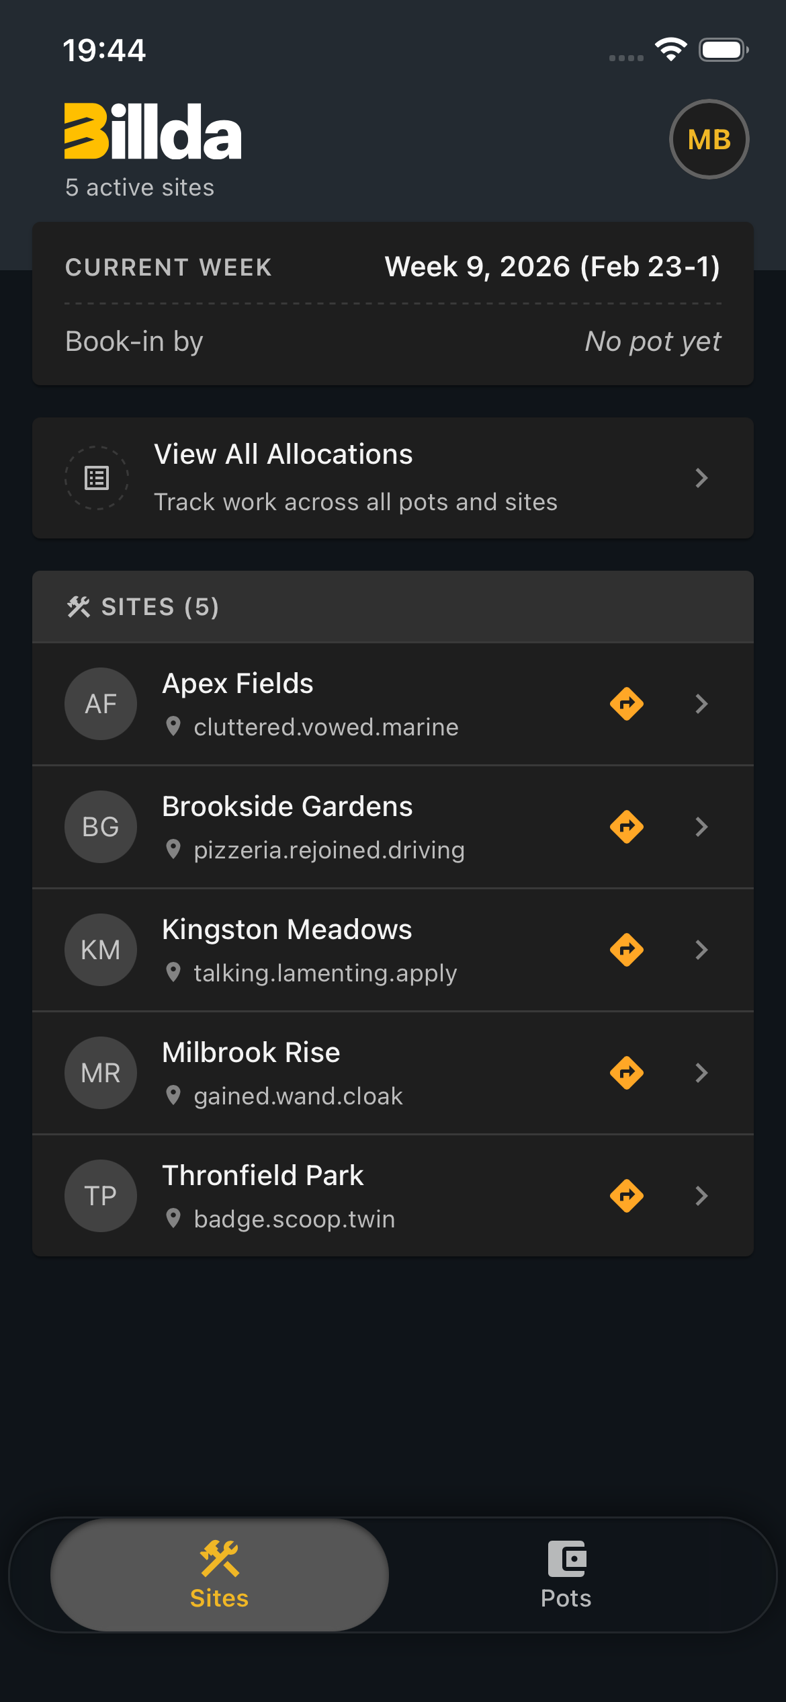Switch to the Pots tab
The image size is (786, 1702).
pos(566,1574)
